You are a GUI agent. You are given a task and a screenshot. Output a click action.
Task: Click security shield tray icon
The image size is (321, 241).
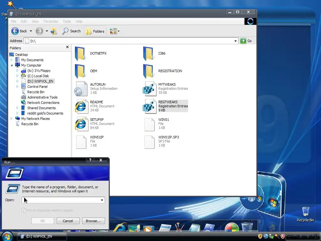point(260,236)
